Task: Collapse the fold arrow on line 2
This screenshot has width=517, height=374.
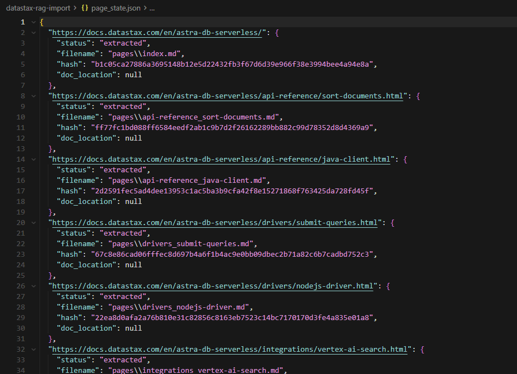Action: pyautogui.click(x=33, y=33)
